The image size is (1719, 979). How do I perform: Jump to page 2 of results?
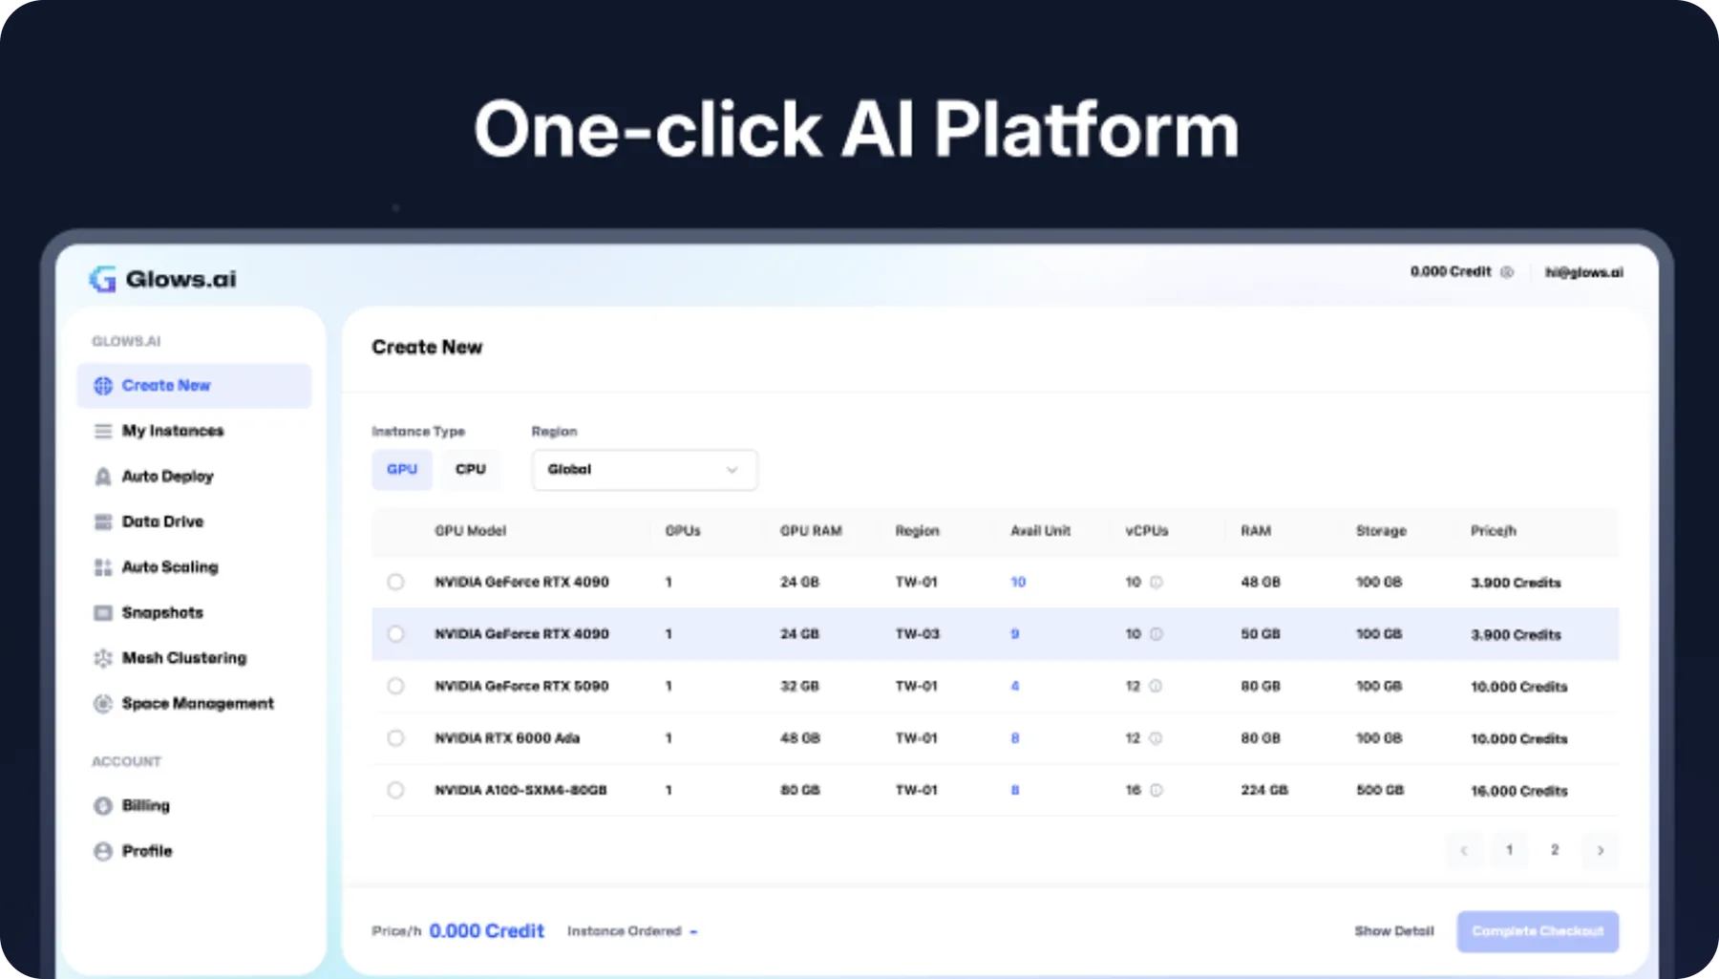[1555, 850]
